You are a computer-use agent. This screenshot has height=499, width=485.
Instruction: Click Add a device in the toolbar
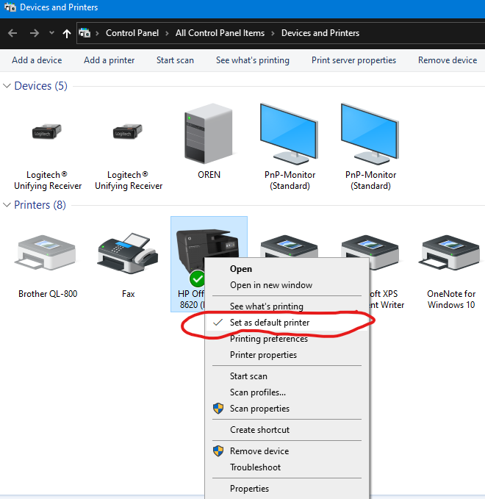point(37,60)
